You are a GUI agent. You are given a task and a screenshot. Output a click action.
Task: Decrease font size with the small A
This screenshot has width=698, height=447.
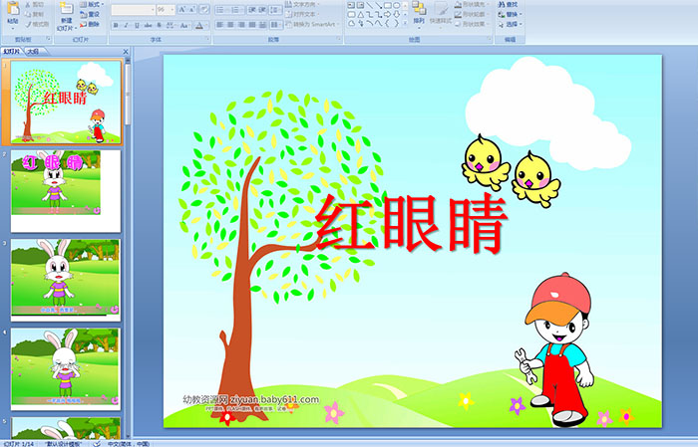(x=192, y=10)
